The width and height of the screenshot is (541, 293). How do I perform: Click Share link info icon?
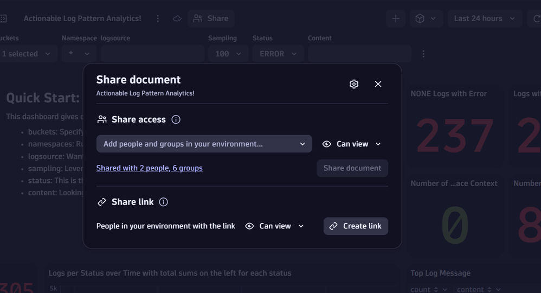tap(163, 202)
